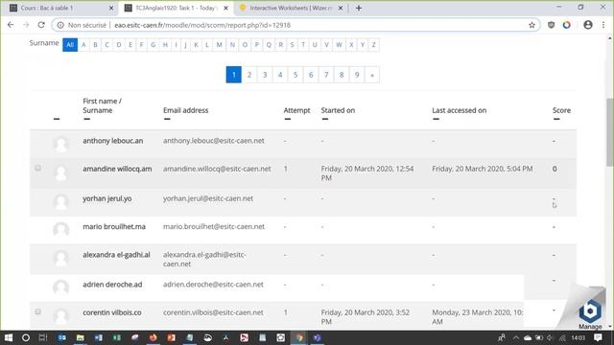This screenshot has height=345, width=614.
Task: Open Cortana search circle in taskbar
Action: click(x=26, y=337)
